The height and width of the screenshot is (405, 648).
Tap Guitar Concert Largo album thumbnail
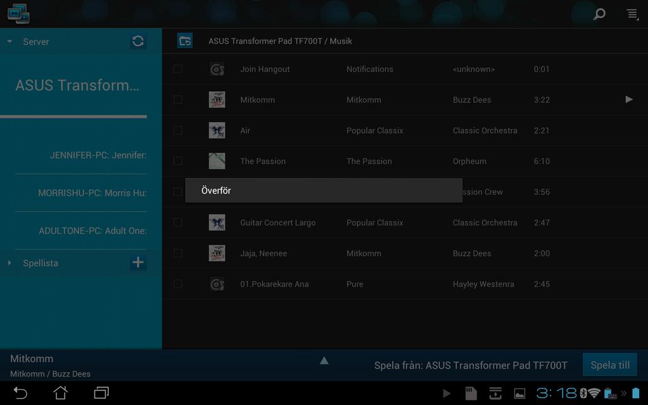click(217, 222)
